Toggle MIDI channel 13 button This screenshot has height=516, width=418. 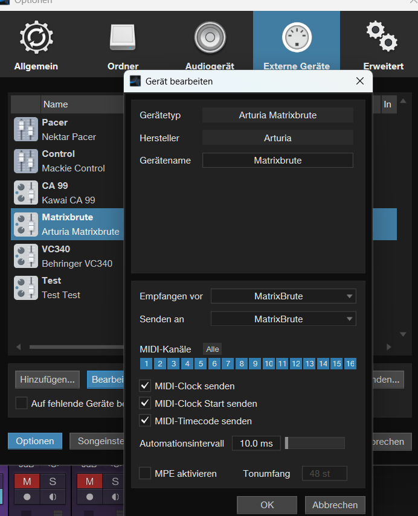[309, 364]
